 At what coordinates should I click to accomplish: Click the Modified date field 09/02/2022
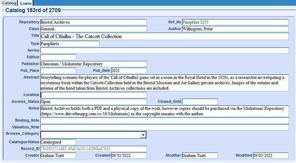coord(271,156)
